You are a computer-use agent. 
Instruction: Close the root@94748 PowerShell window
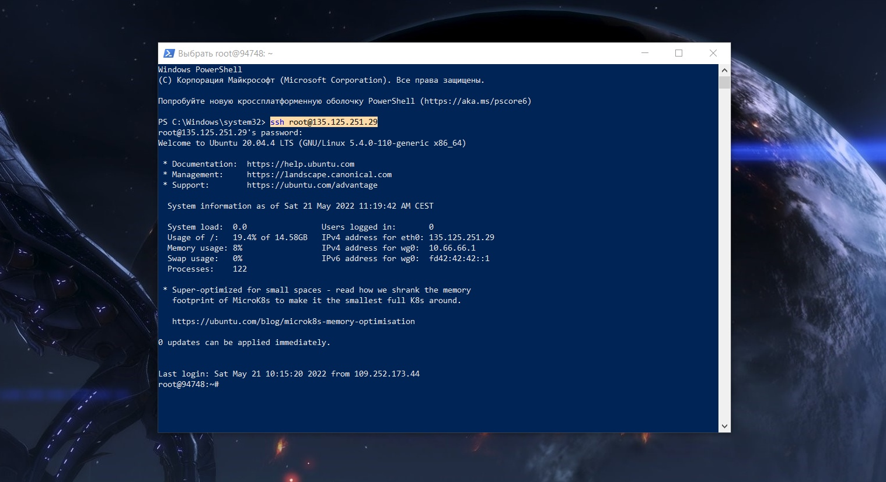tap(713, 53)
